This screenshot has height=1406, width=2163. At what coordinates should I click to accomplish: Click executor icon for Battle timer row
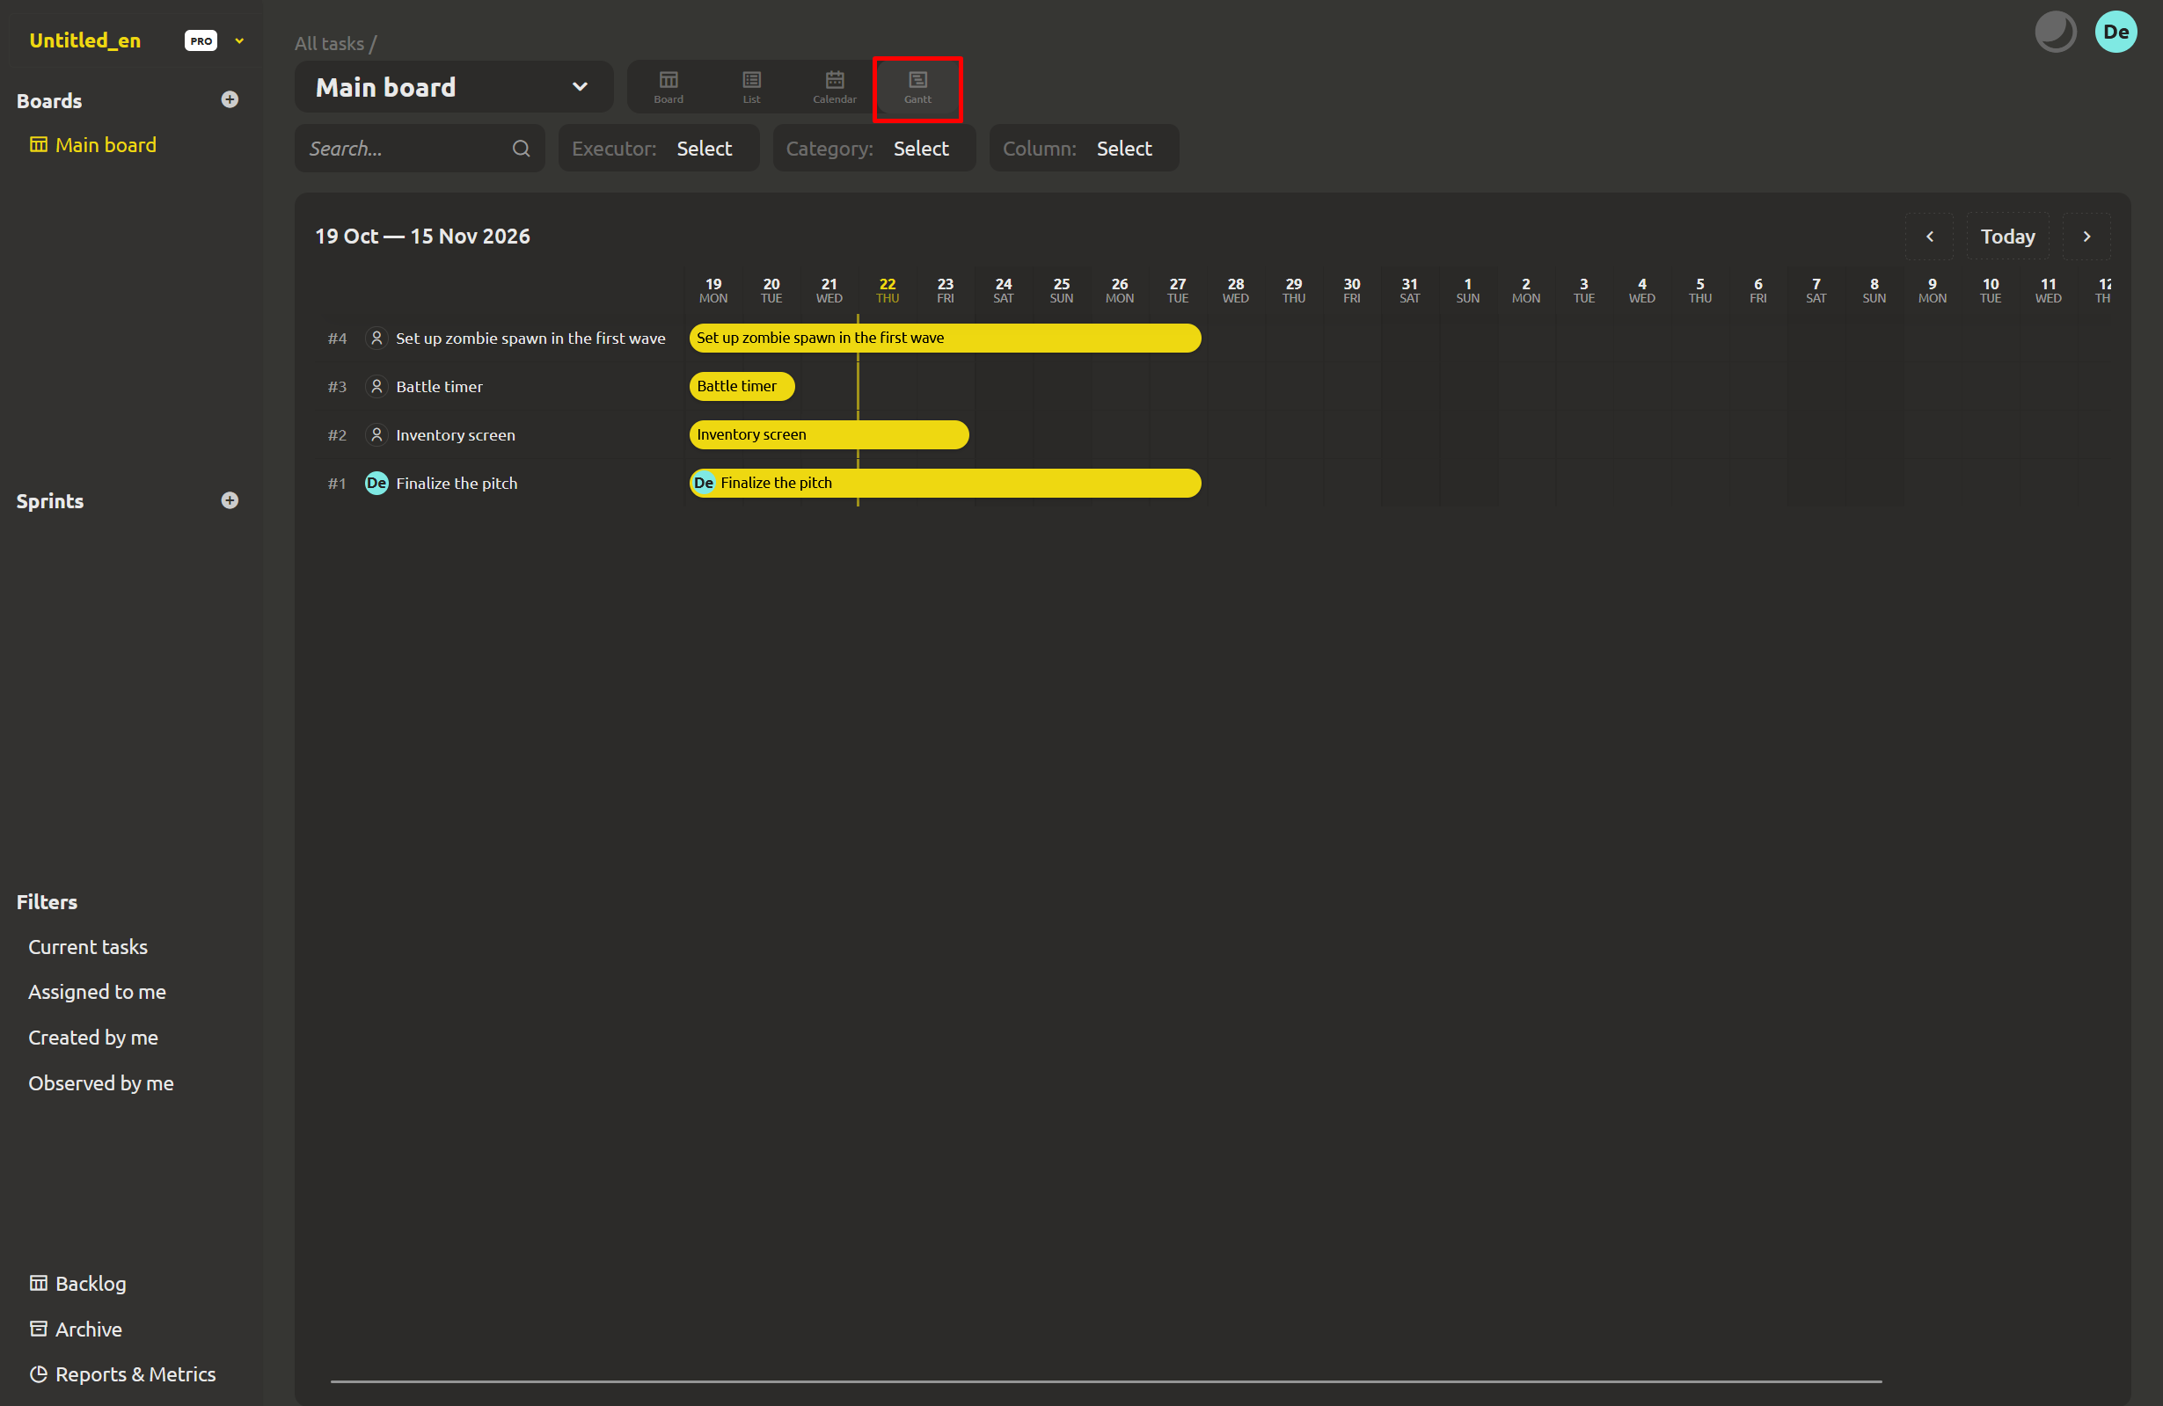click(x=376, y=387)
